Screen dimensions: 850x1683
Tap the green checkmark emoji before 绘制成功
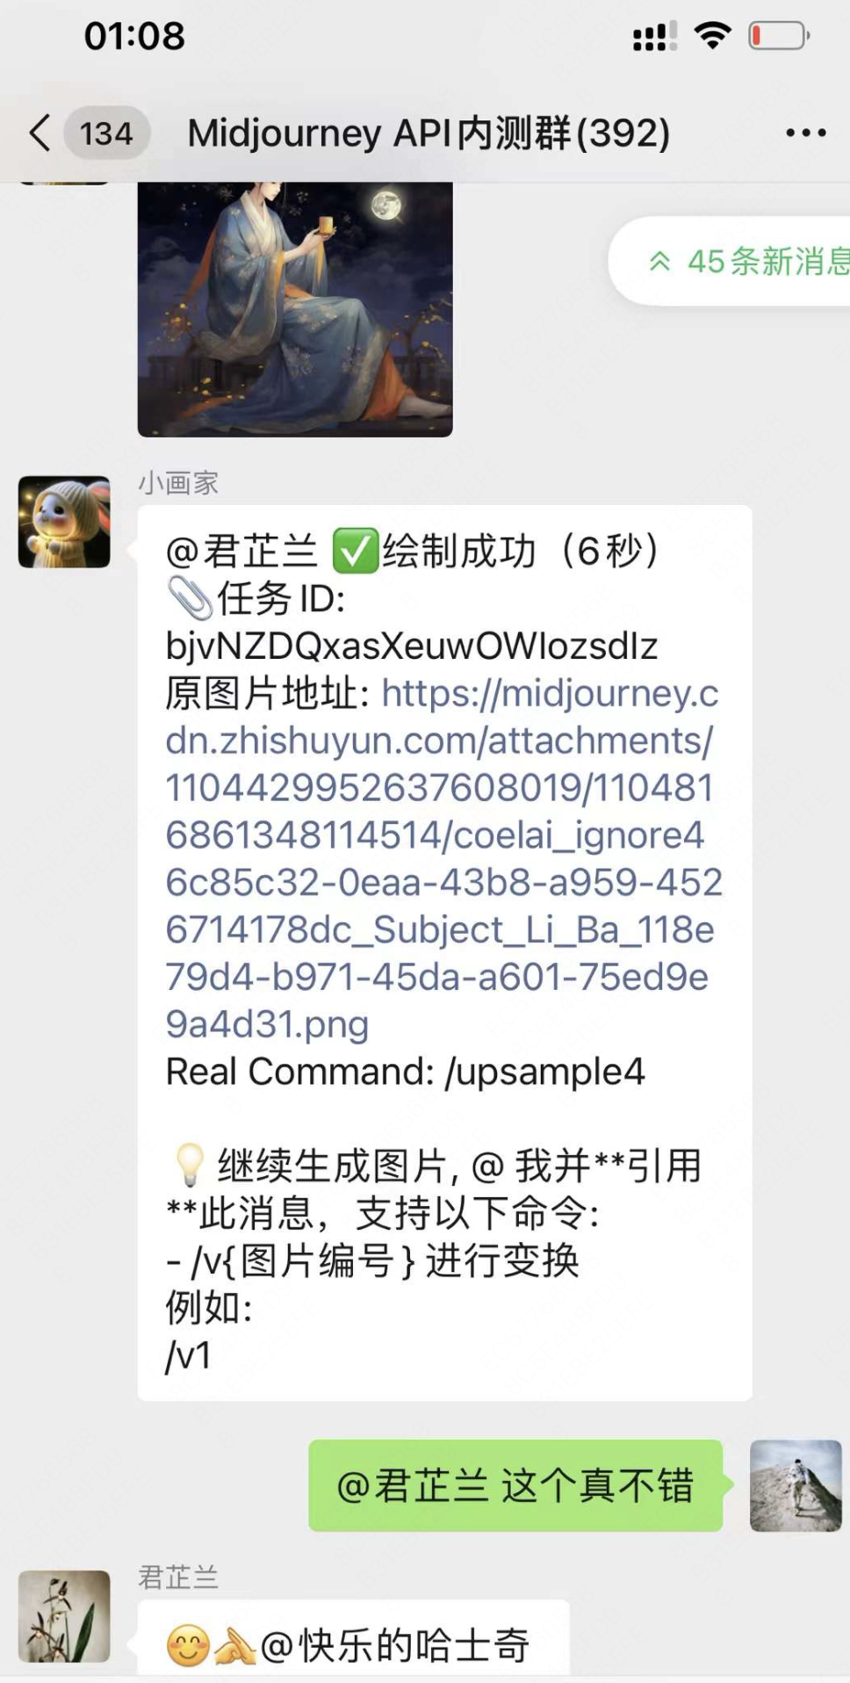(355, 552)
